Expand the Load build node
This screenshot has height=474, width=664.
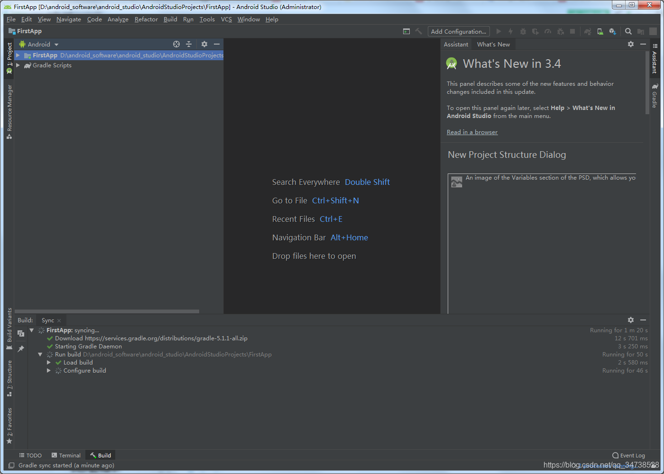(x=49, y=363)
